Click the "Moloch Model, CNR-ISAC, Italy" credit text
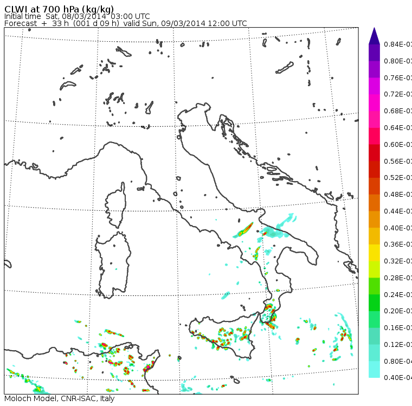Screen dimensions: 412x406 [x=60, y=398]
